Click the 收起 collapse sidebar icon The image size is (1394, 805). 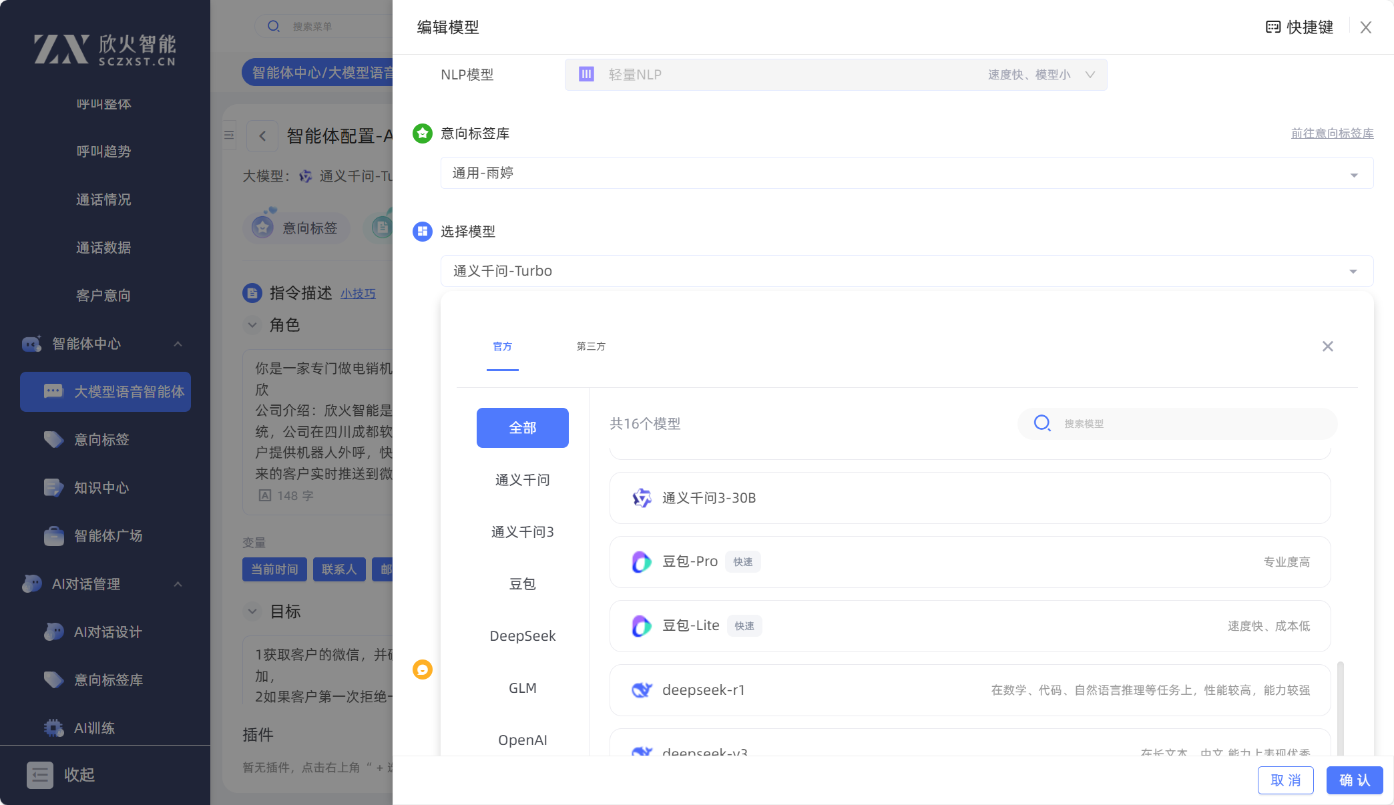pos(40,775)
